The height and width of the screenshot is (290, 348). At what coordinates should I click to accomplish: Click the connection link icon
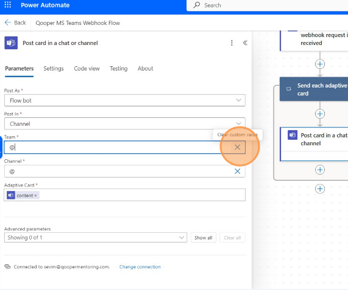tap(7, 266)
